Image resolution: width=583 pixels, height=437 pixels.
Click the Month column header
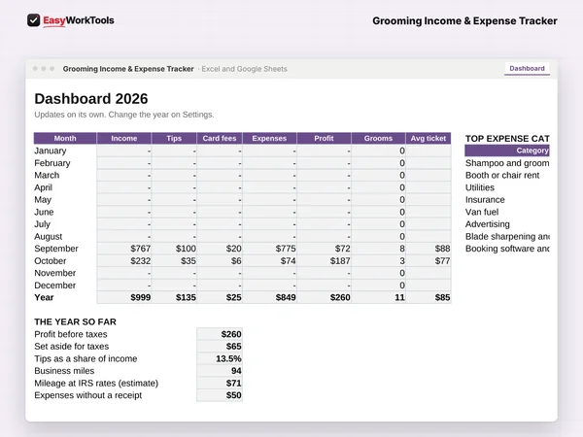coord(65,138)
